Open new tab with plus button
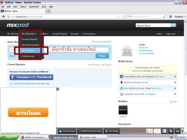187x140 pixels. (x=48, y=11)
